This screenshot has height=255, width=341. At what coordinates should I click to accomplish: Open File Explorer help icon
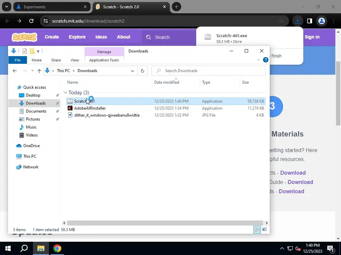point(265,60)
